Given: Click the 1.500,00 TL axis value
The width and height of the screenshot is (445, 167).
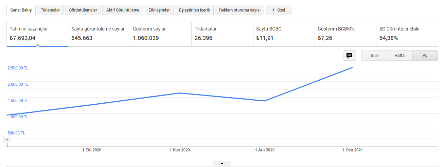Looking at the screenshot, I should [x=18, y=101].
